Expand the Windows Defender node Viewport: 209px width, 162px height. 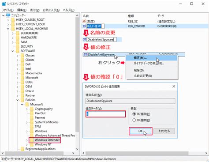coord(27,140)
